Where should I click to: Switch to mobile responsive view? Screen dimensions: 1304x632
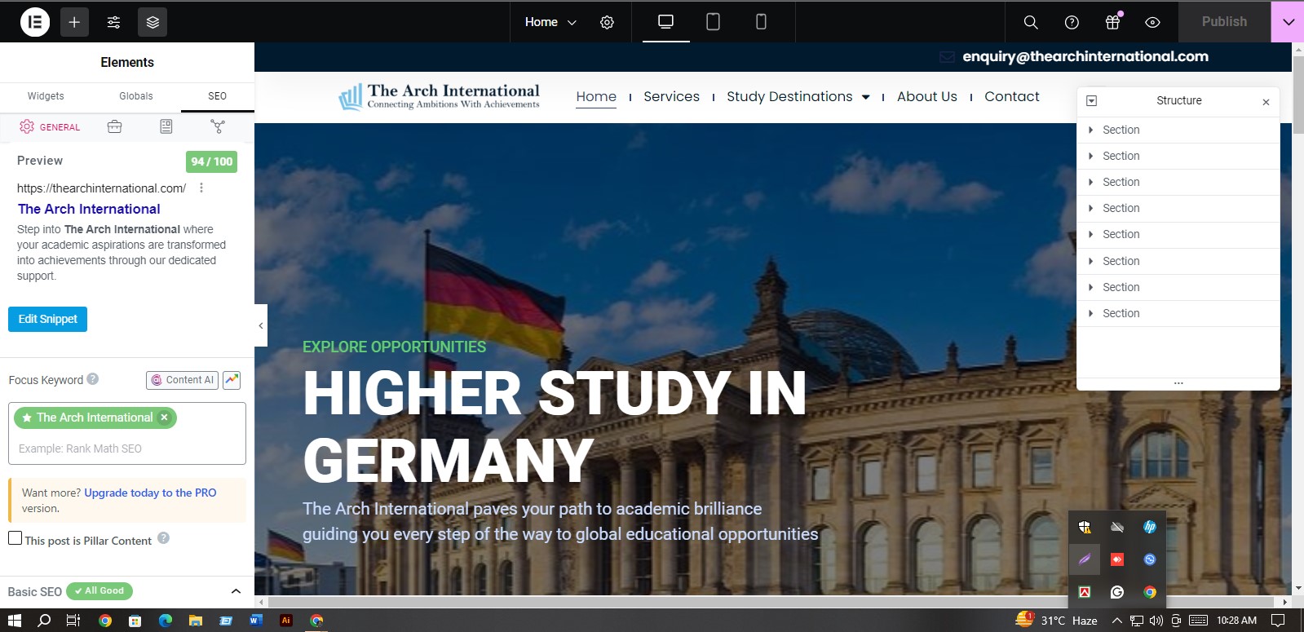(x=761, y=22)
